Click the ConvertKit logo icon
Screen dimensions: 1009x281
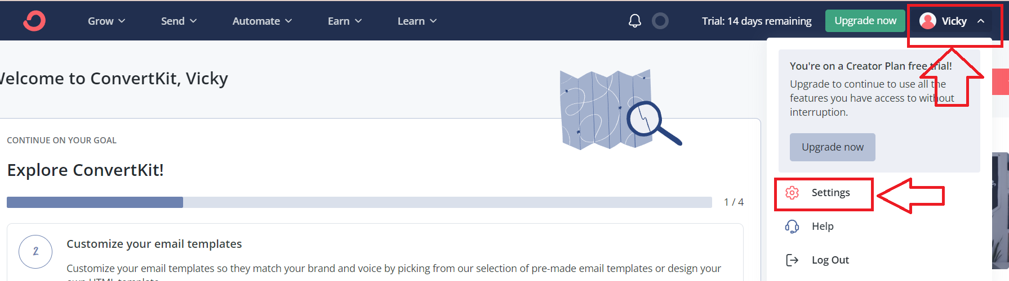(34, 21)
